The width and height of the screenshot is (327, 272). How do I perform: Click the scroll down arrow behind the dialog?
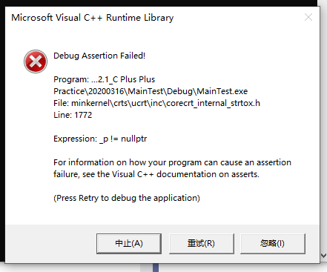click(x=323, y=256)
